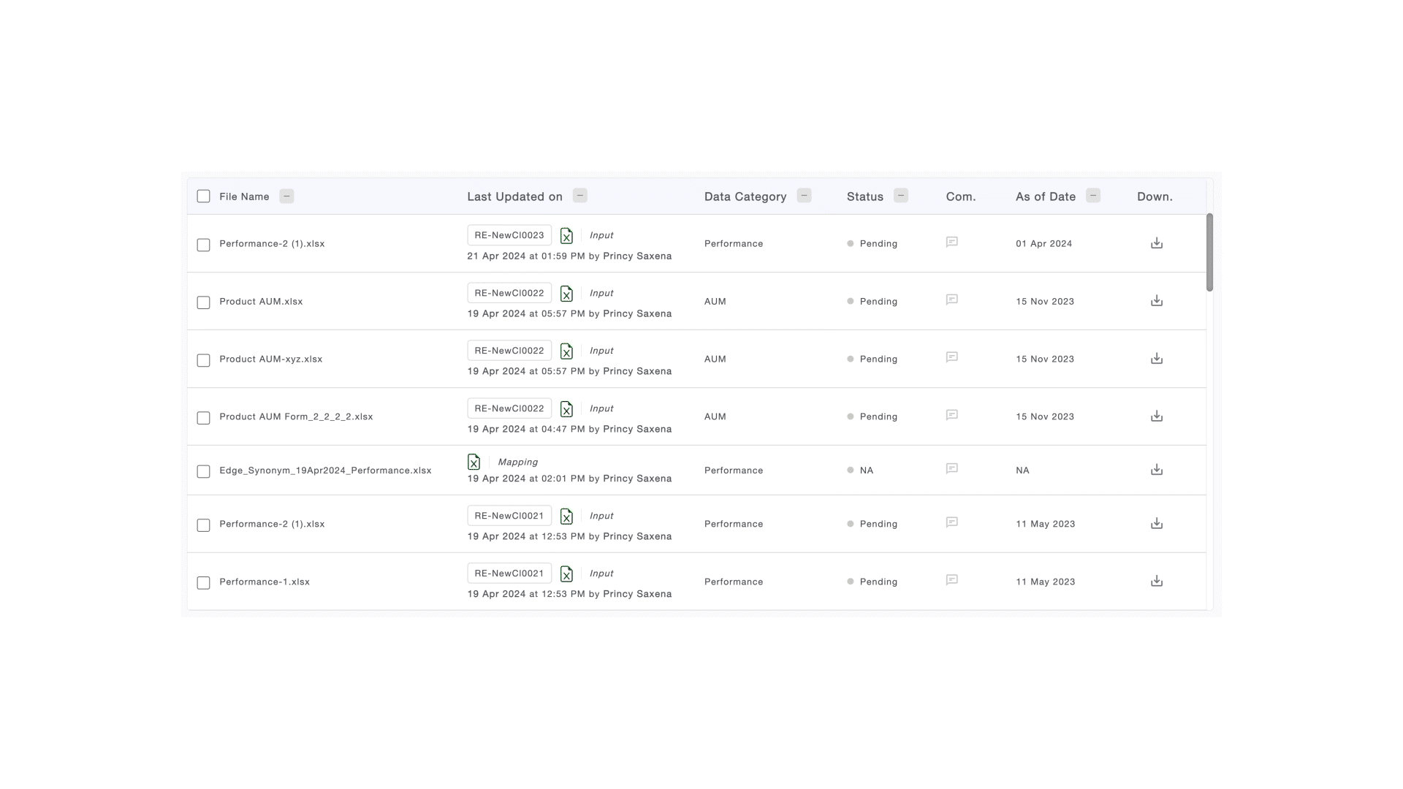Download the Performance-2 (1).xlsx dated 01 Apr 2024

pyautogui.click(x=1156, y=243)
